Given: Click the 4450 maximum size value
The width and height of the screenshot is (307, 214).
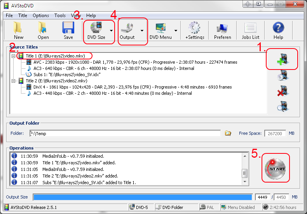Looking at the screenshot, I should tap(281, 197).
